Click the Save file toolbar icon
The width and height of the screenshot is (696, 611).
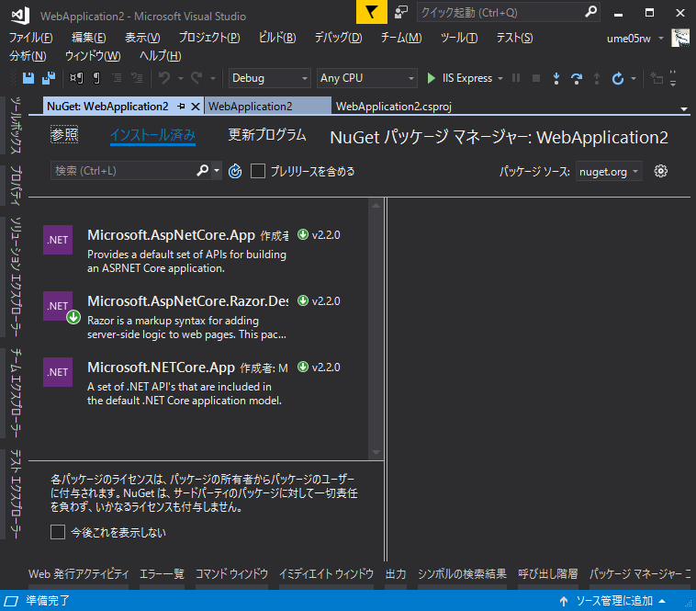click(28, 79)
